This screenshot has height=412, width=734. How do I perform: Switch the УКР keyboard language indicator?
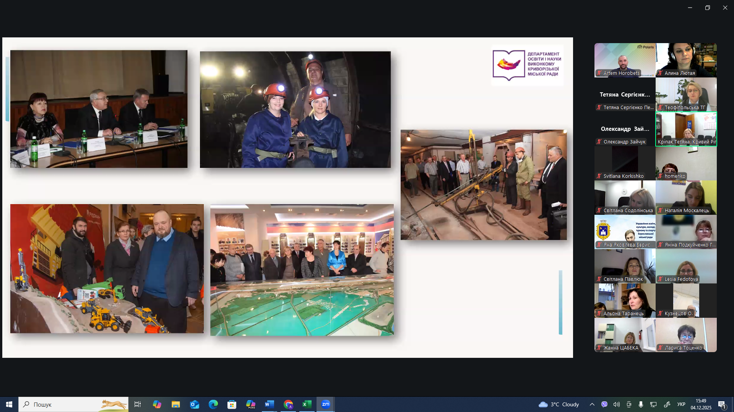tap(681, 404)
